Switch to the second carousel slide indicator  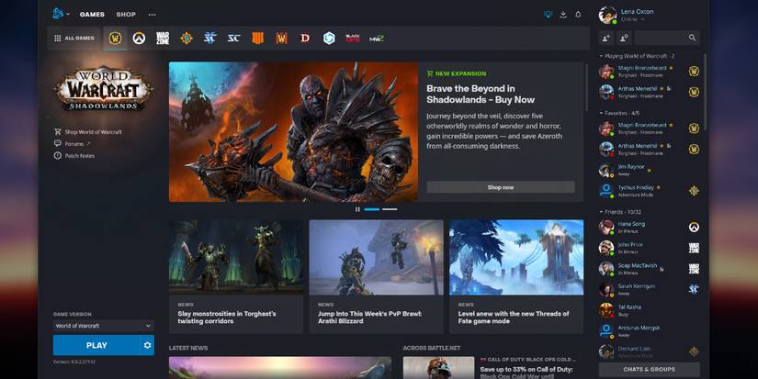click(390, 209)
